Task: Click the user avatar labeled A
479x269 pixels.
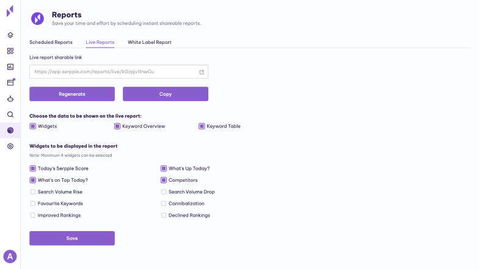Action: coord(10,256)
